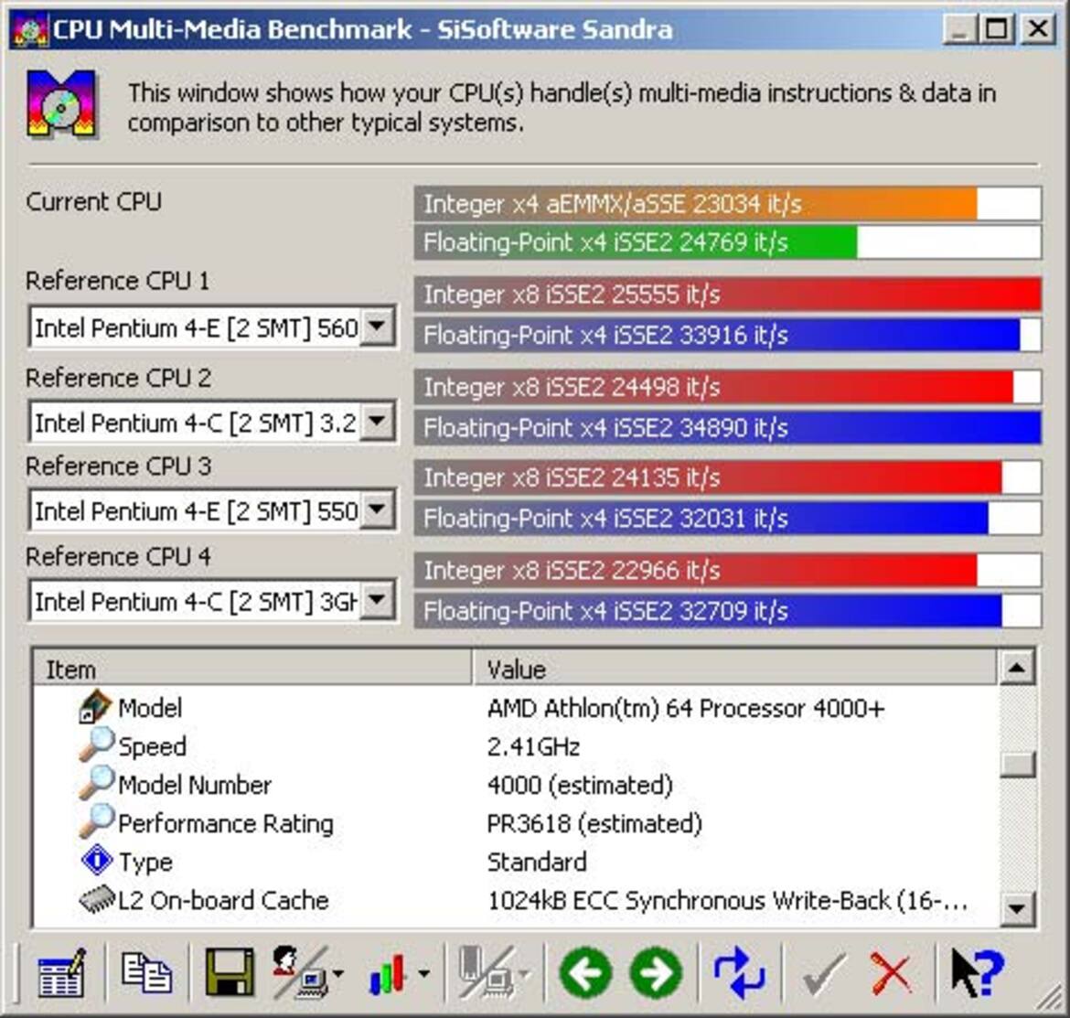Select Intel Pentium 4-C 3GHz combo box
The width and height of the screenshot is (1070, 1018).
coord(211,601)
